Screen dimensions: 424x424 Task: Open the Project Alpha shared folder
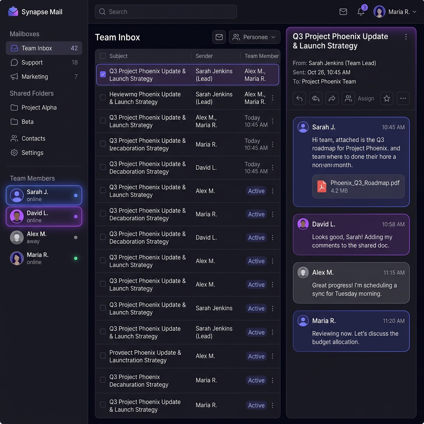pyautogui.click(x=44, y=108)
